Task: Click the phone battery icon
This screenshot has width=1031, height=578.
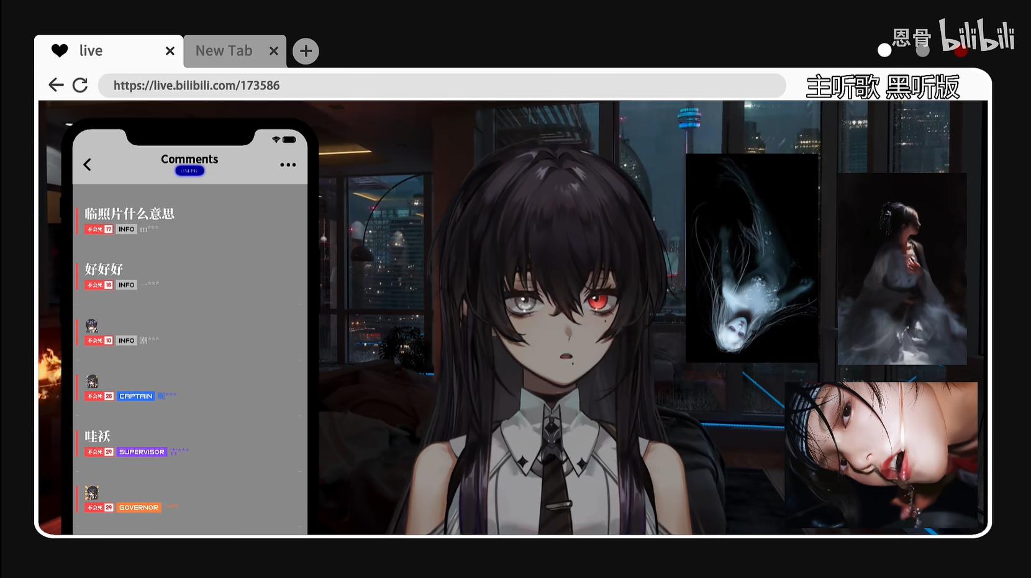Action: [x=289, y=140]
